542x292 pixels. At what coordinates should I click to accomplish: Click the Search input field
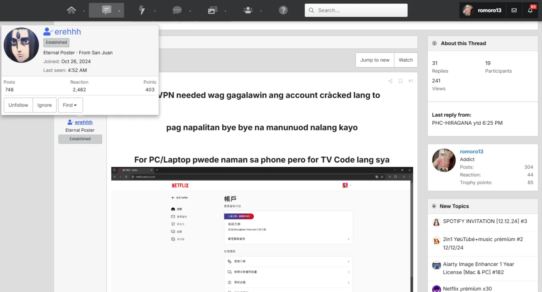click(x=356, y=10)
